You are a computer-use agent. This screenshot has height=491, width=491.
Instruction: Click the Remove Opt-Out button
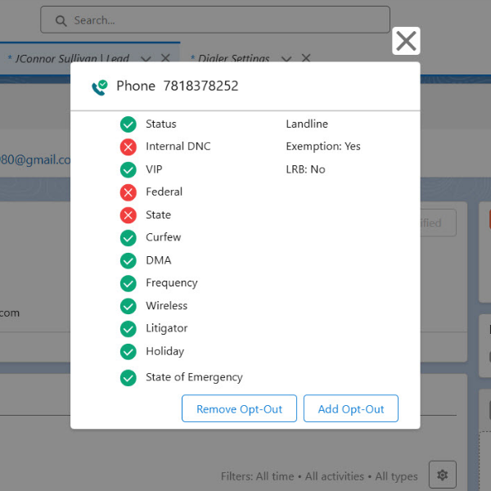pos(238,409)
